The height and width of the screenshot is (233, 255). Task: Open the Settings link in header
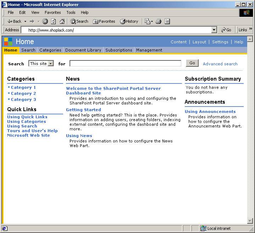point(220,42)
